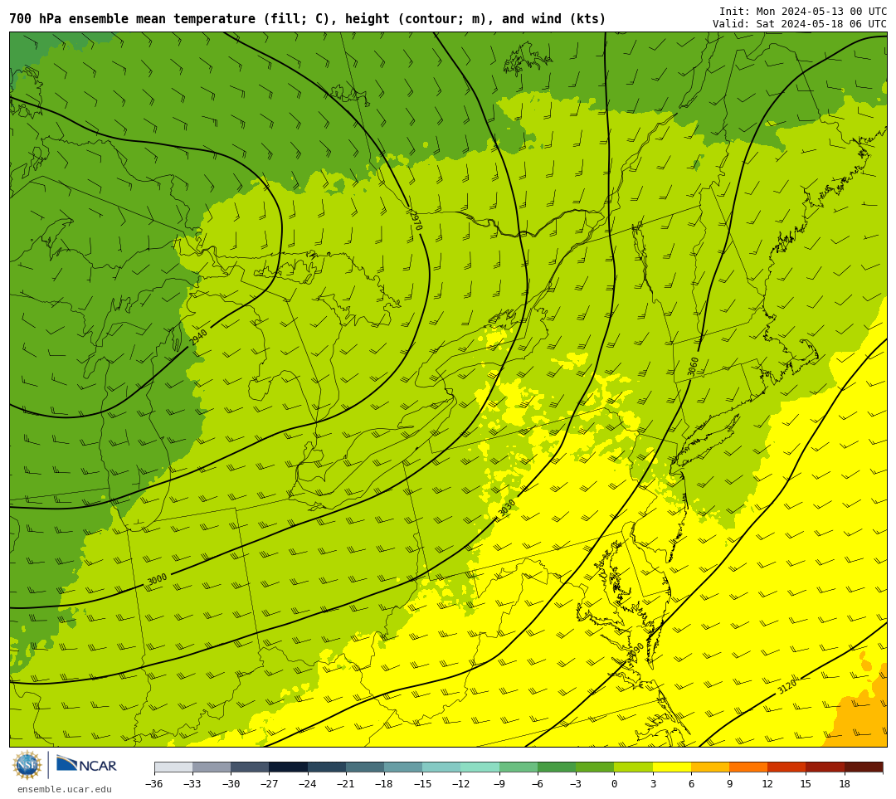This screenshot has width=896, height=799.
Task: Pick the green swatch between -6 and -3
Action: point(556,767)
